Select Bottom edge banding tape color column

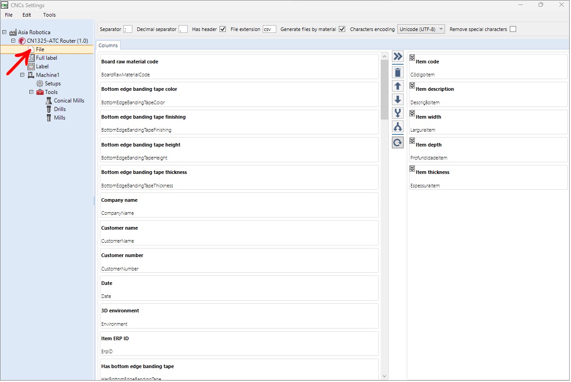[239, 94]
